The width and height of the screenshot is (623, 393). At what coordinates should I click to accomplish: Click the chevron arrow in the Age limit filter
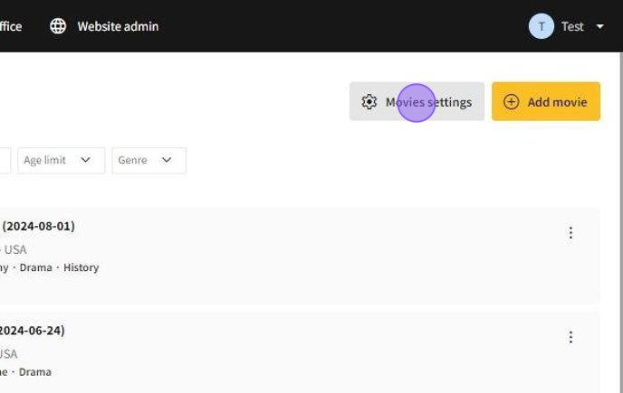(86, 160)
